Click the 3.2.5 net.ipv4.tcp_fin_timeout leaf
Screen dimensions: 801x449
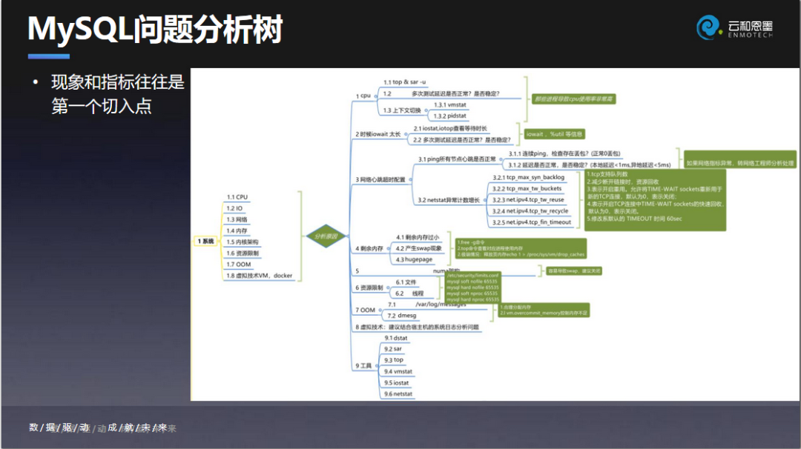click(532, 222)
